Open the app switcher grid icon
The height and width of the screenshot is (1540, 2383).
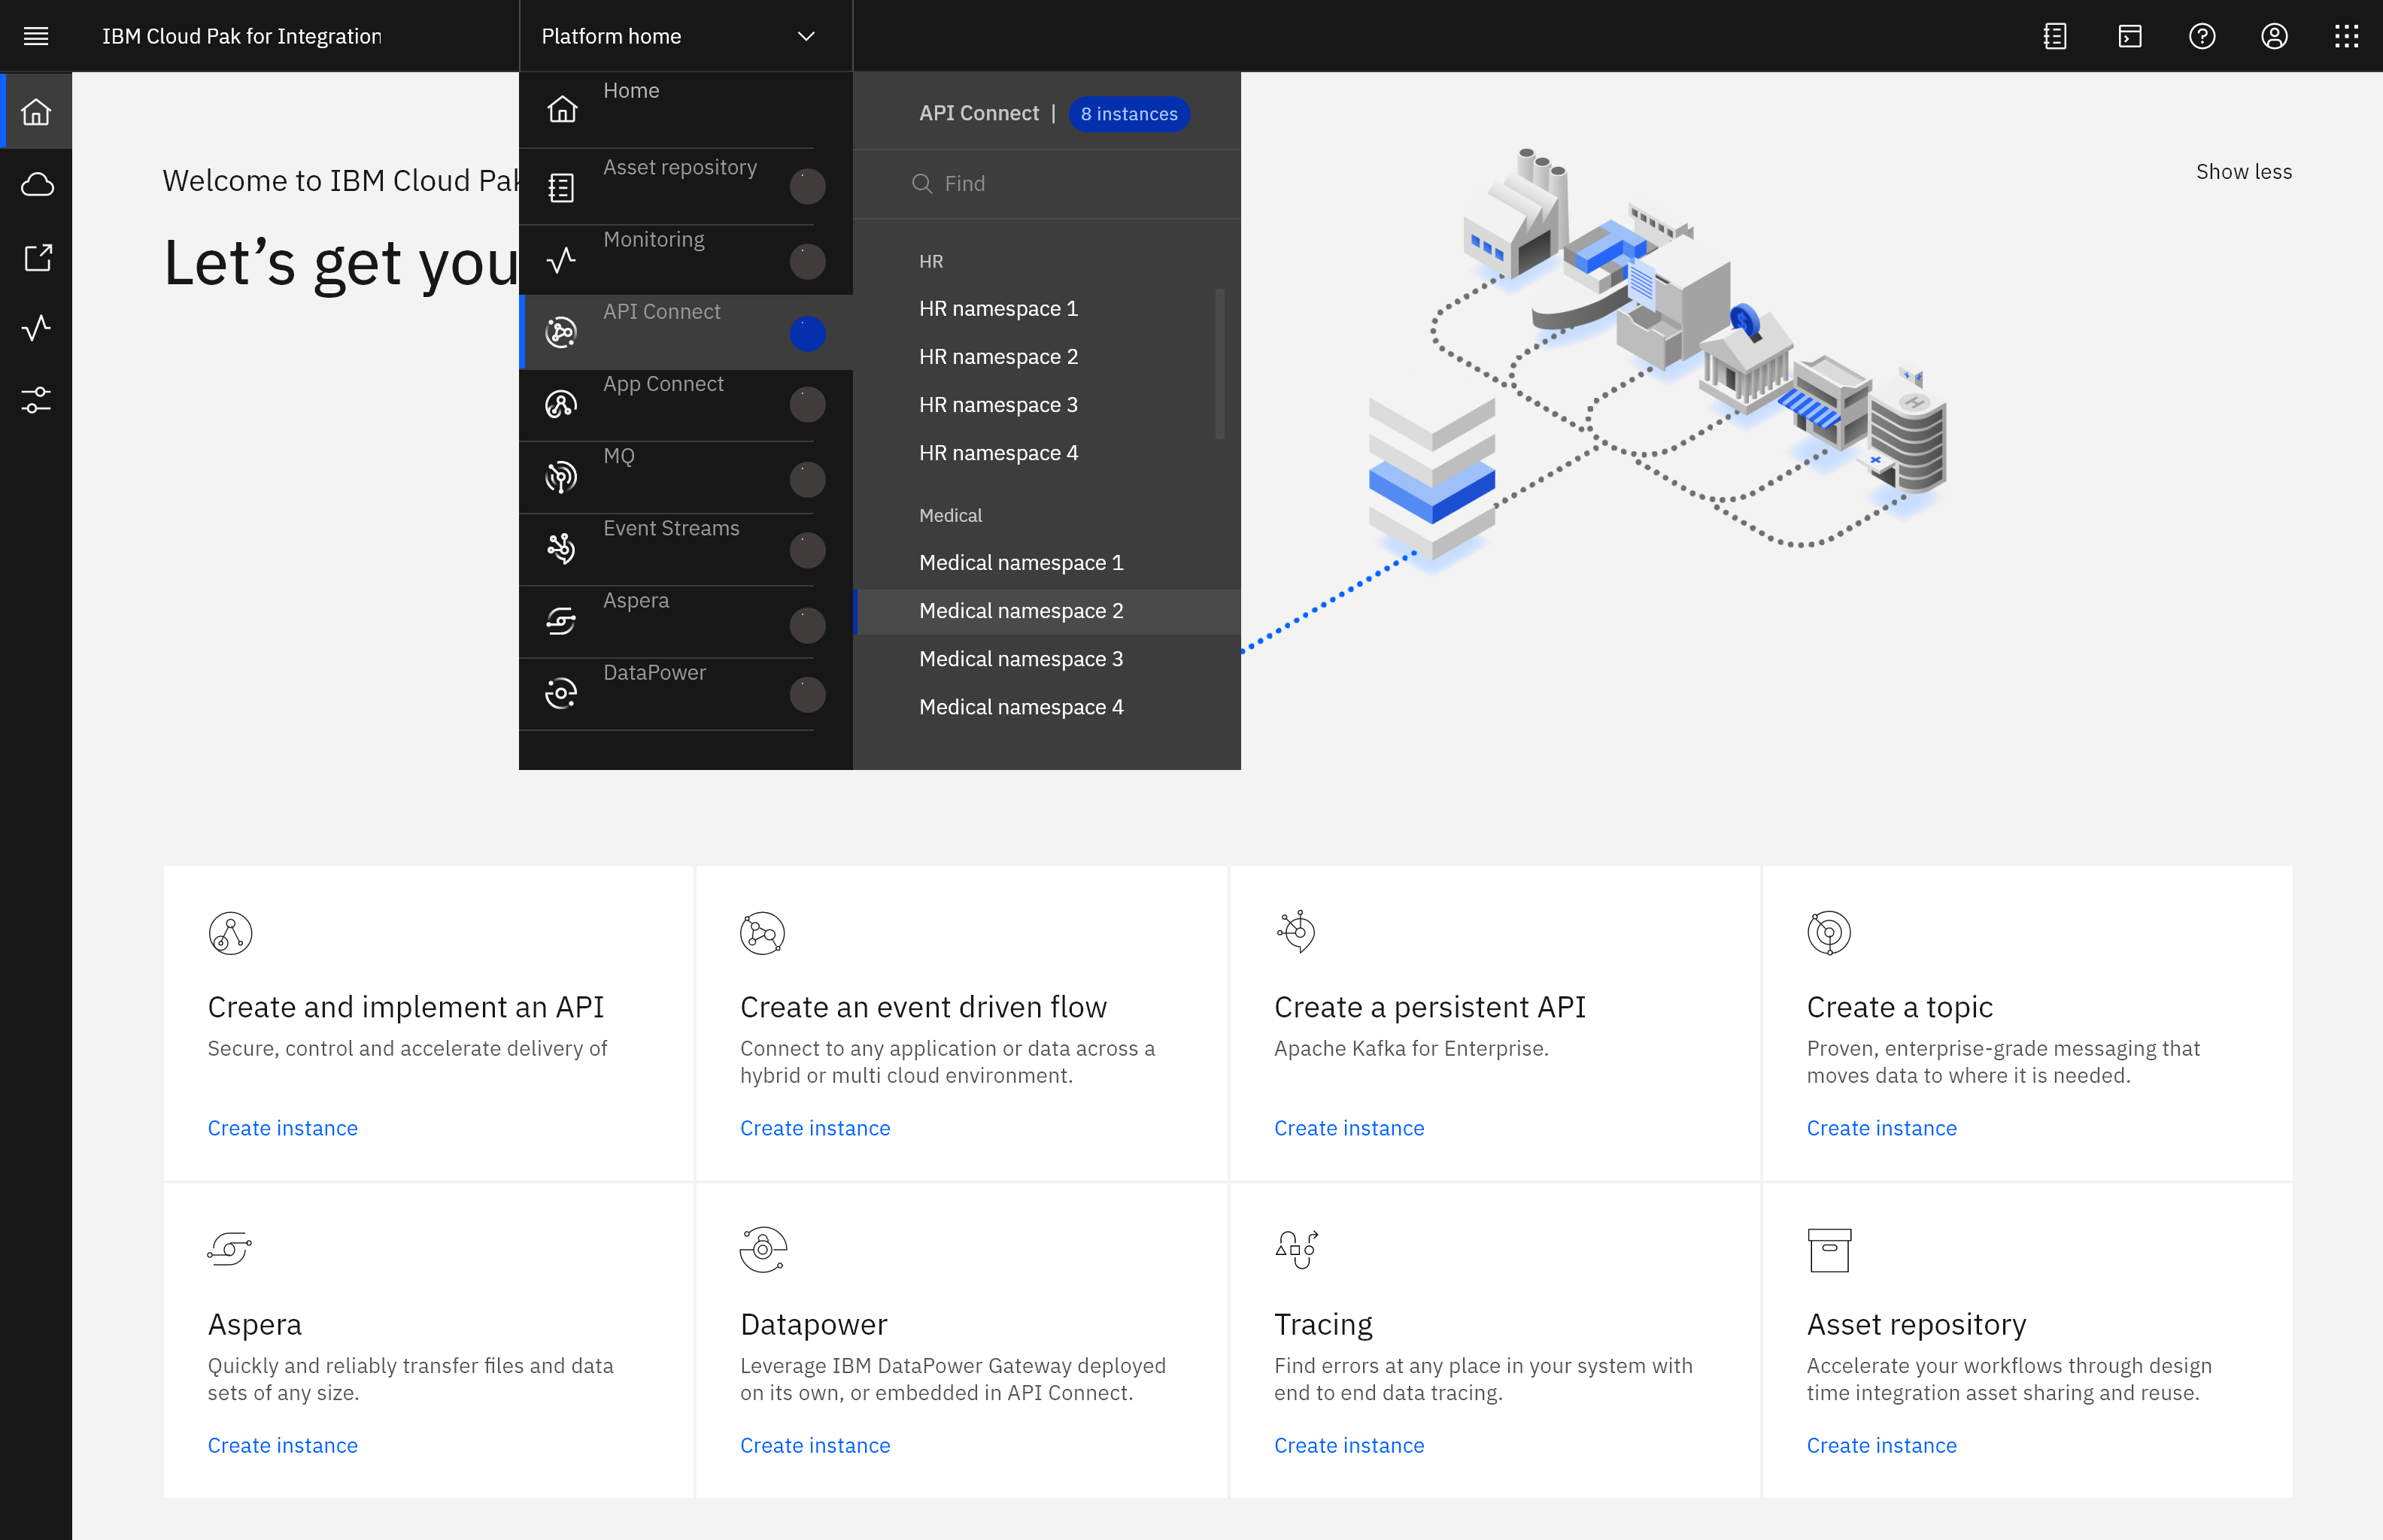pyautogui.click(x=2346, y=36)
